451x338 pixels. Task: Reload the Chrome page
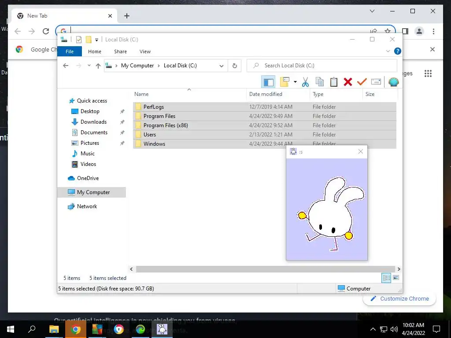pos(46,31)
